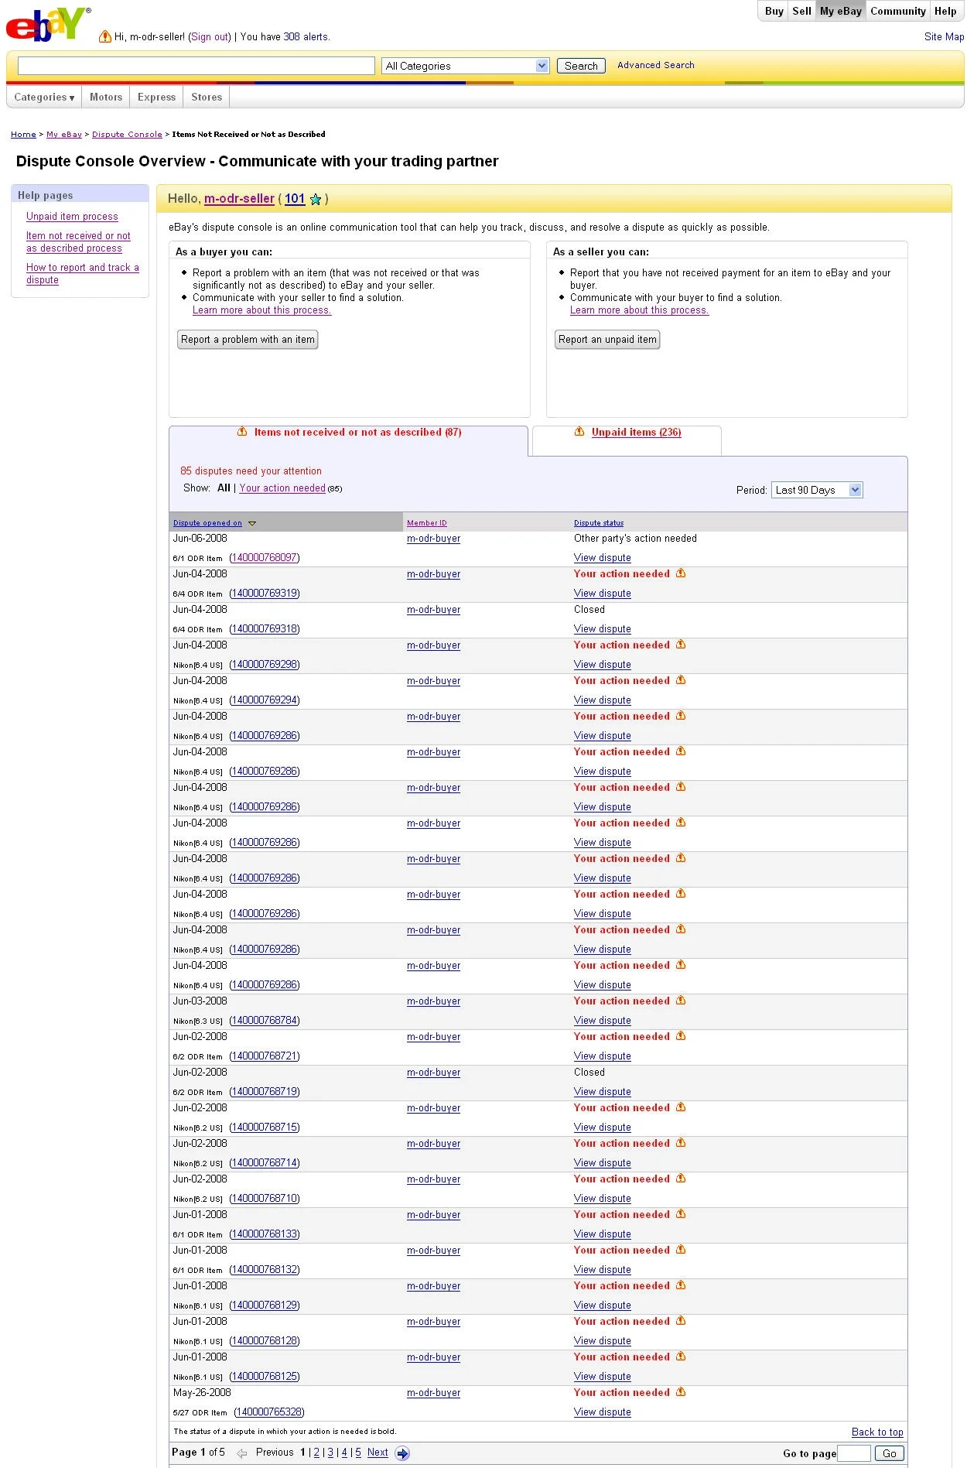Click the Home breadcrumb link
967x1468 pixels.
(23, 135)
